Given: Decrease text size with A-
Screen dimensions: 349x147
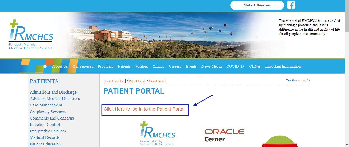Looking at the screenshot, I should click(299, 80).
